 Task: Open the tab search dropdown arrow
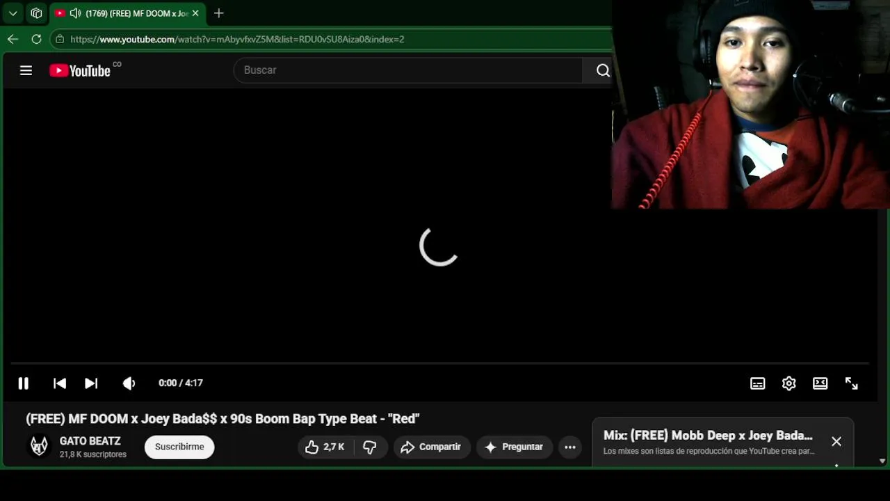click(13, 13)
